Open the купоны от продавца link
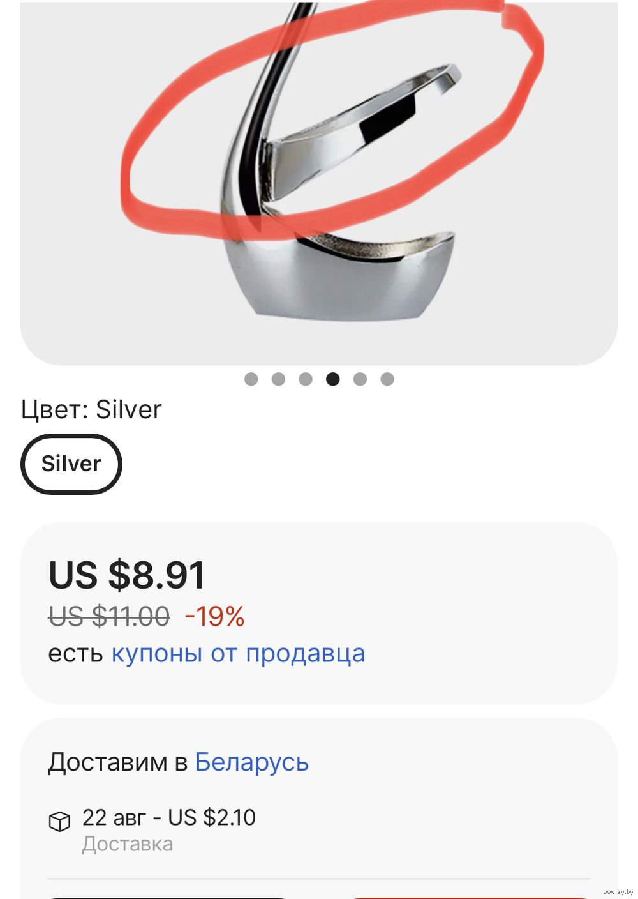 (239, 654)
